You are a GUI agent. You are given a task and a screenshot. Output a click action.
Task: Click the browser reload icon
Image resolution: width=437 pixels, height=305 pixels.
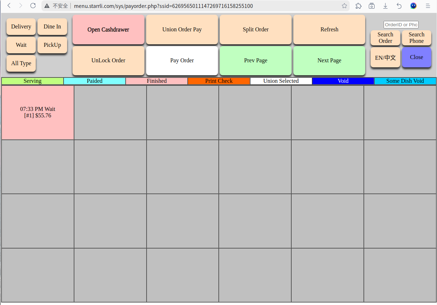click(33, 6)
